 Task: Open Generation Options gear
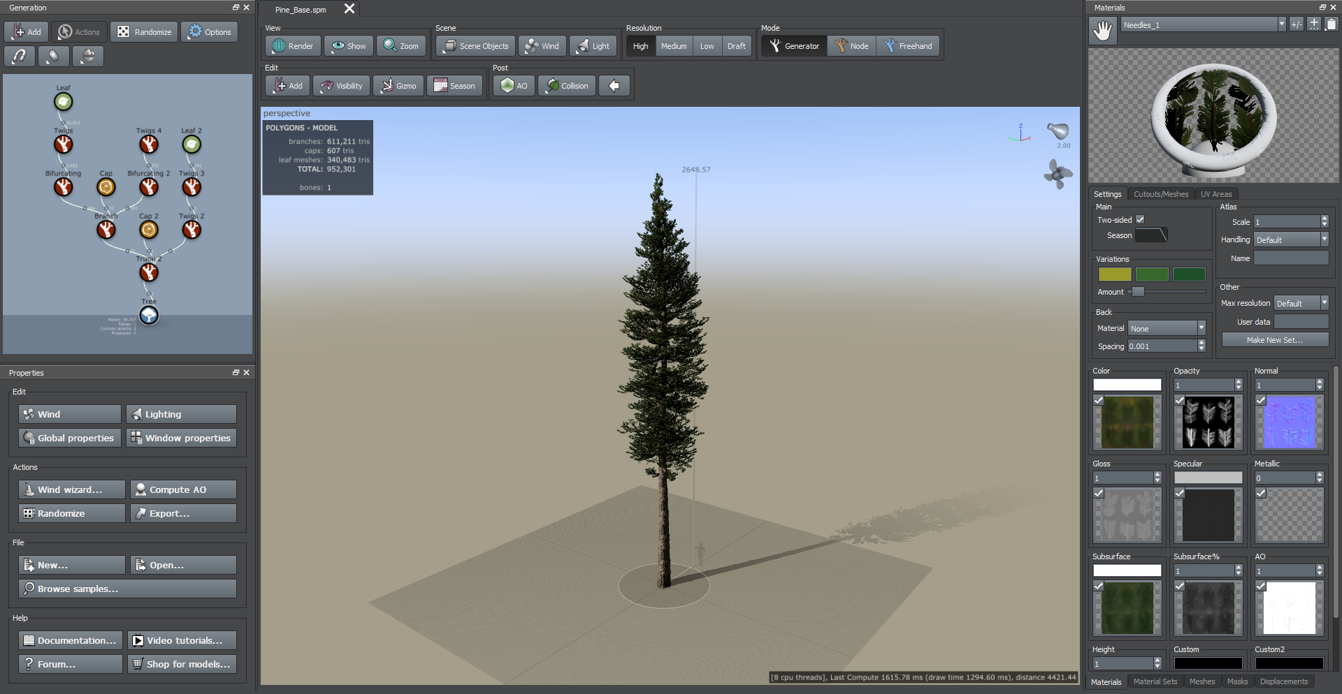pyautogui.click(x=210, y=32)
